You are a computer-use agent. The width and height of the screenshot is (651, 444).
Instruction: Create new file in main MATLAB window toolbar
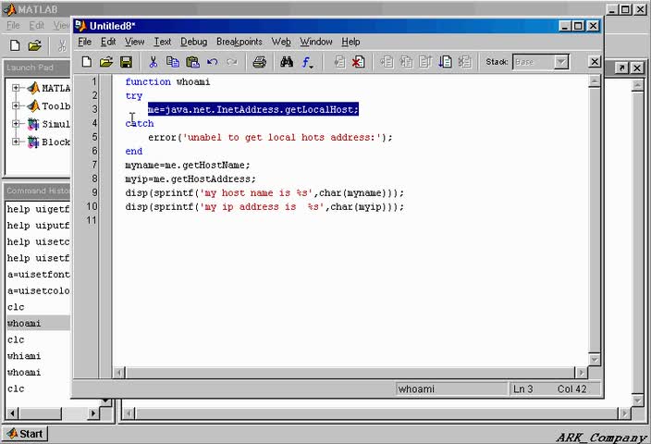tap(15, 45)
